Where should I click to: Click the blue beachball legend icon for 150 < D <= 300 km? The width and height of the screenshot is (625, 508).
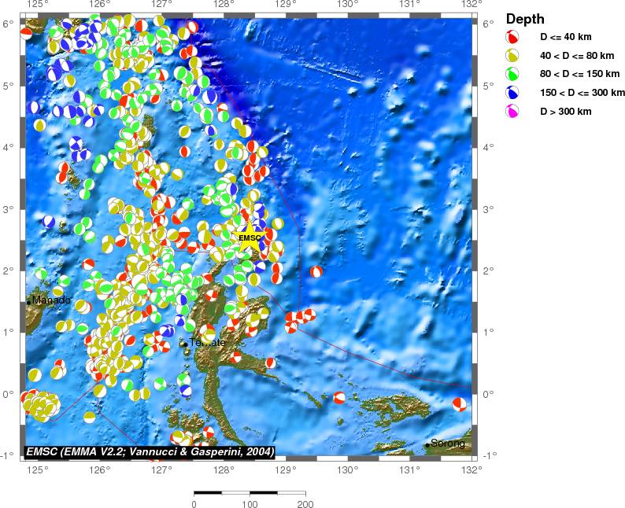(512, 93)
